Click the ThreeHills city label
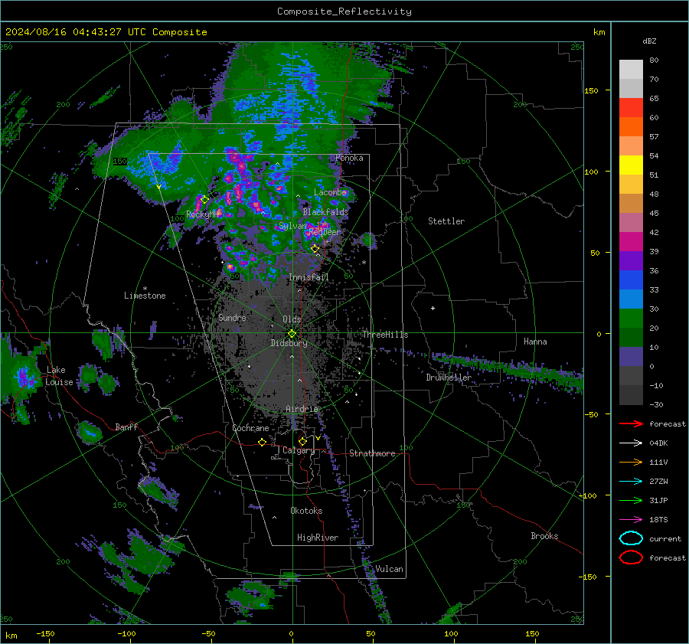The image size is (689, 644). coord(385,335)
